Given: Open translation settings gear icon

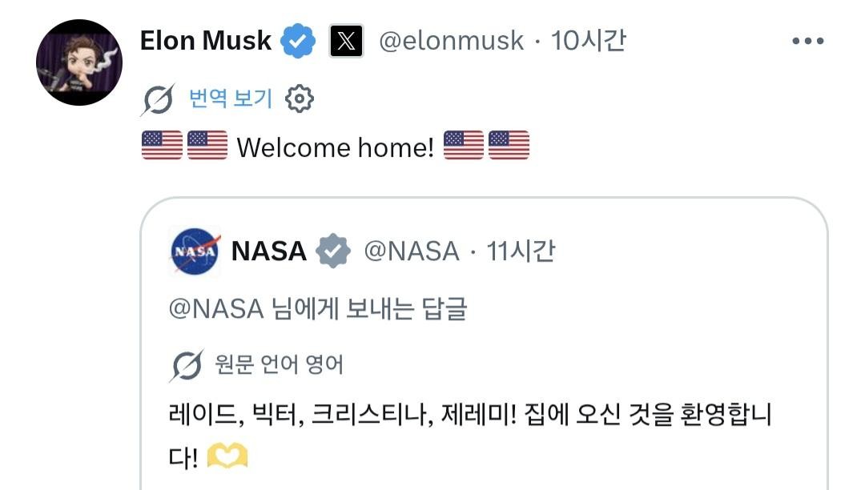Looking at the screenshot, I should pyautogui.click(x=300, y=99).
